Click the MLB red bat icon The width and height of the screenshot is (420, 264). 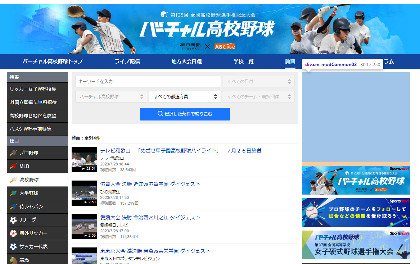pyautogui.click(x=13, y=166)
